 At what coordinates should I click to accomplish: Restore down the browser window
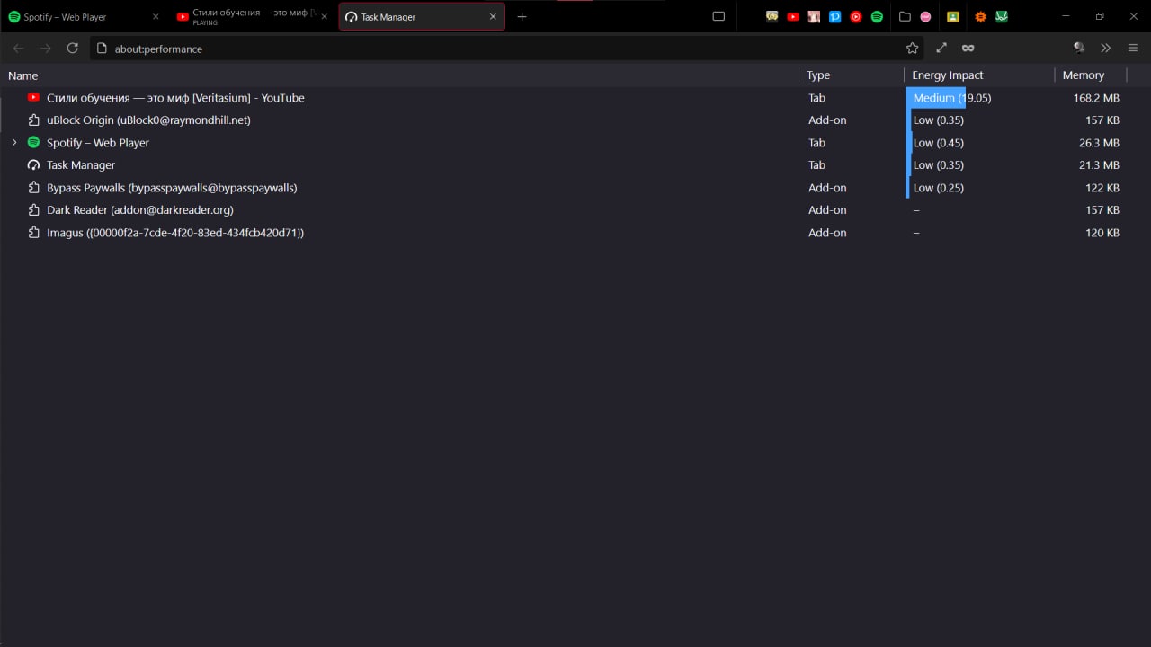click(x=1100, y=16)
